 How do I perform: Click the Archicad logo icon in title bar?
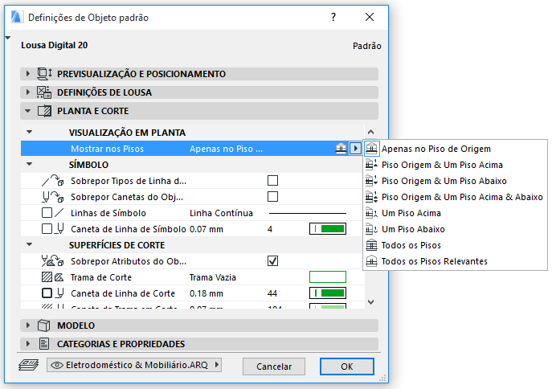(17, 17)
